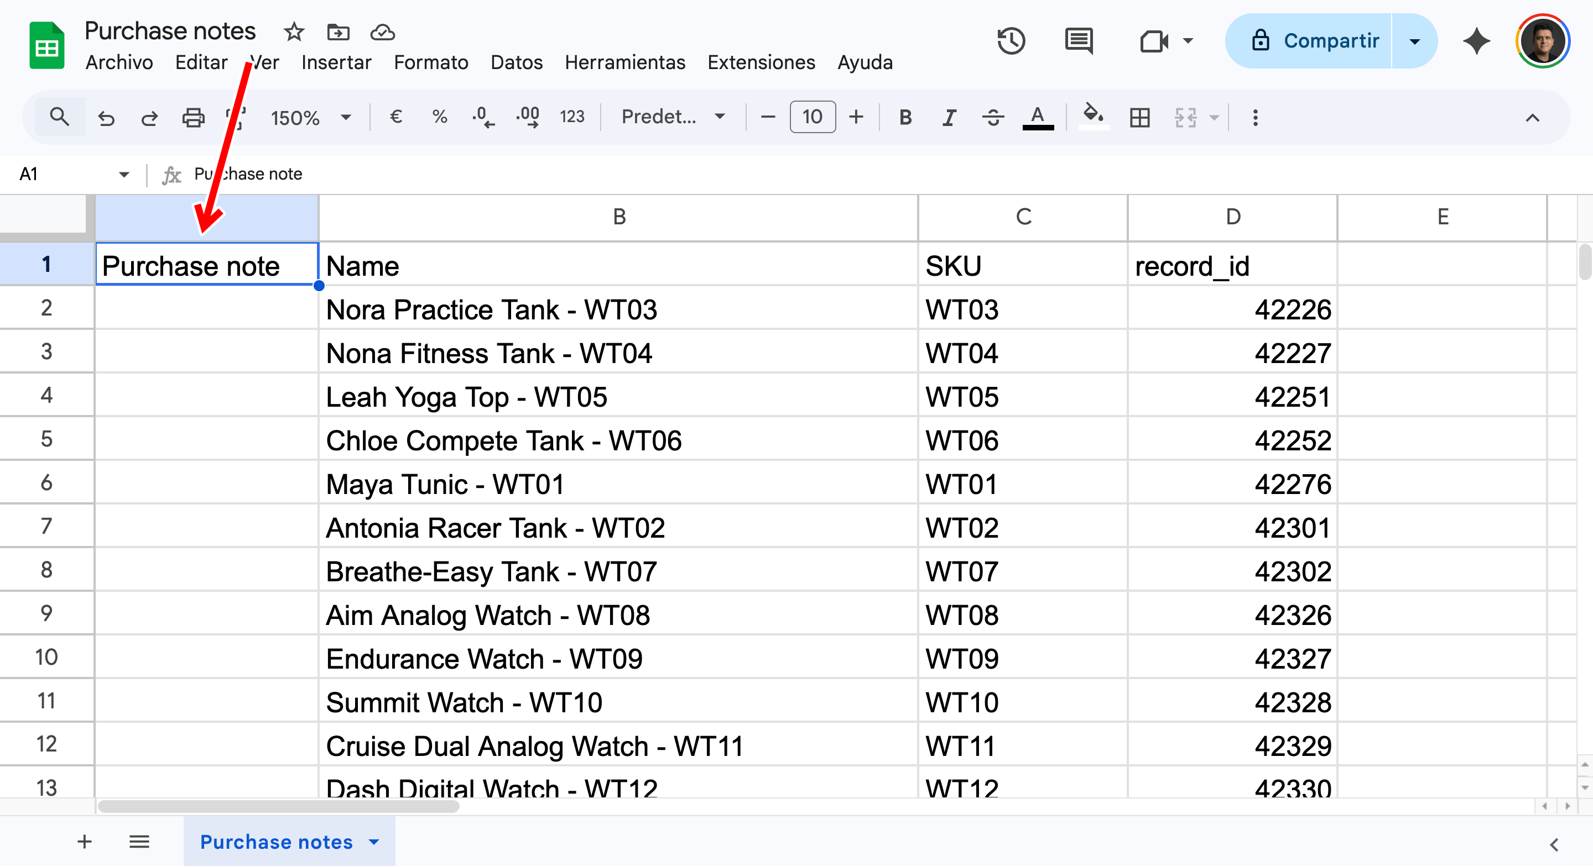Format selection as percentage
Screen dimensions: 1593x867
pyautogui.click(x=439, y=117)
